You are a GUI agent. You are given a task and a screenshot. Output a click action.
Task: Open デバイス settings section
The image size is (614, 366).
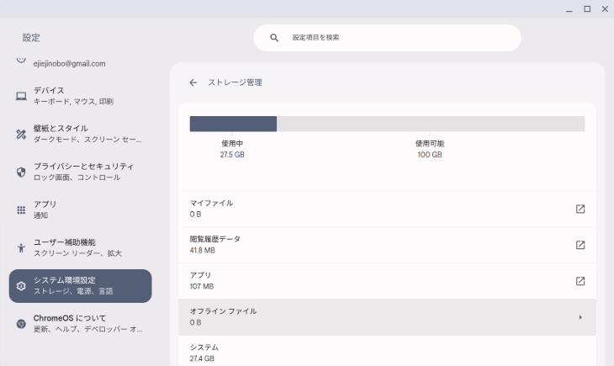pyautogui.click(x=80, y=96)
